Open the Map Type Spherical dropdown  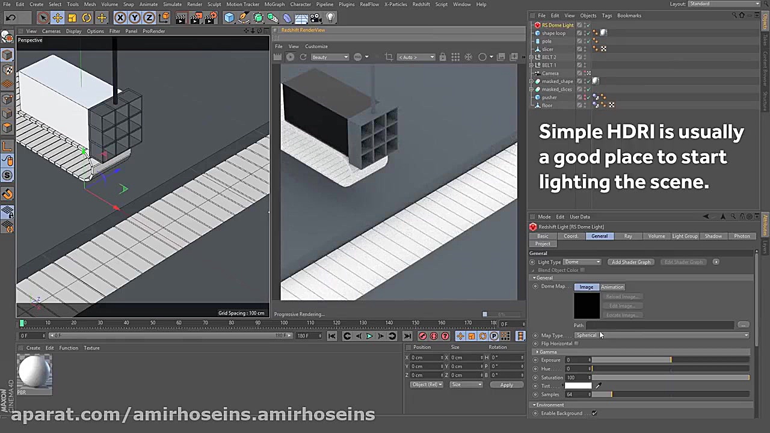point(662,336)
